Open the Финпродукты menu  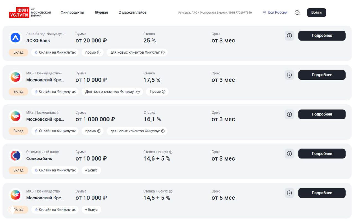72,12
